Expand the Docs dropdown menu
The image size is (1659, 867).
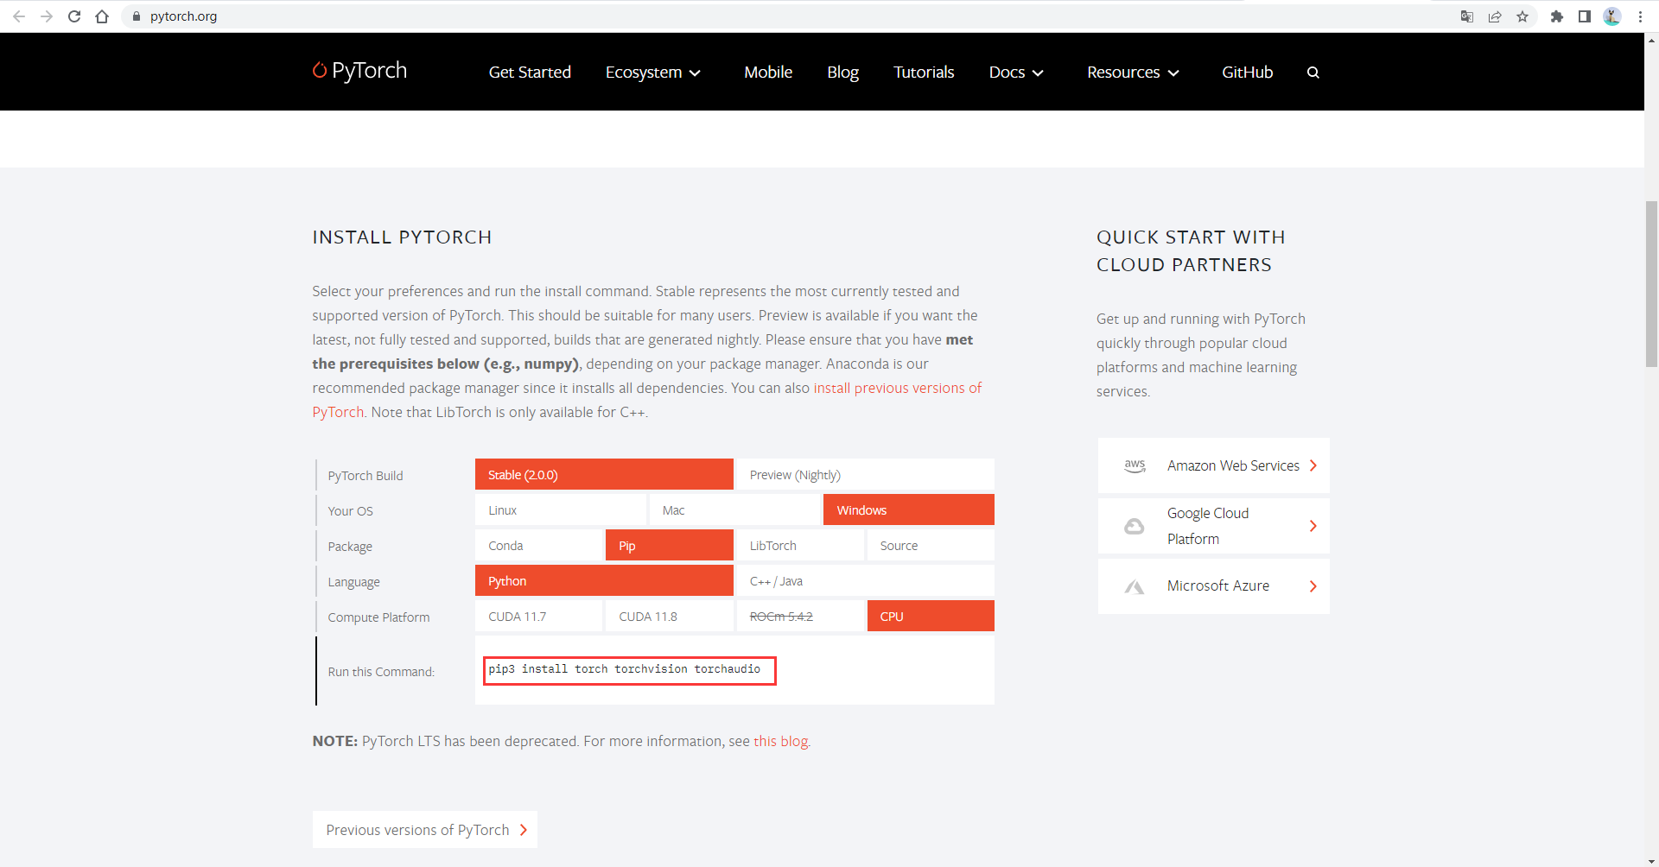[1016, 73]
